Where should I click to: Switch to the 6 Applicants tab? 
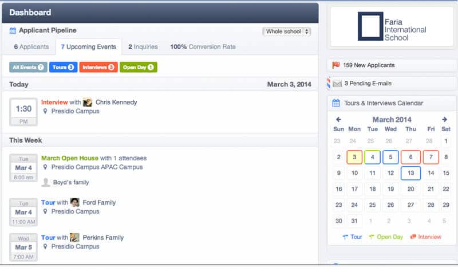pyautogui.click(x=31, y=47)
